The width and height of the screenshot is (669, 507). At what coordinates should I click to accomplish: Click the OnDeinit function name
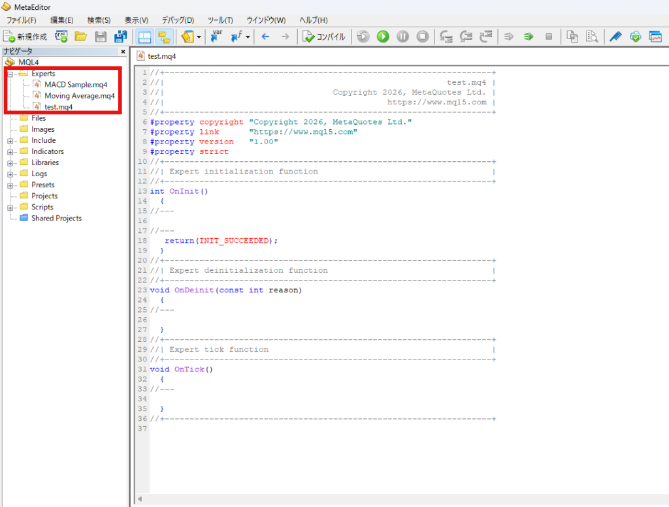[193, 290]
